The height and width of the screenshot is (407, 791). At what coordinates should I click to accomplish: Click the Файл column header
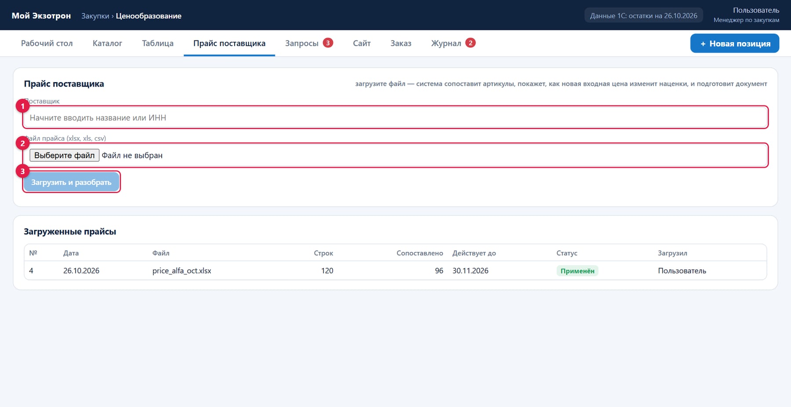pos(161,253)
